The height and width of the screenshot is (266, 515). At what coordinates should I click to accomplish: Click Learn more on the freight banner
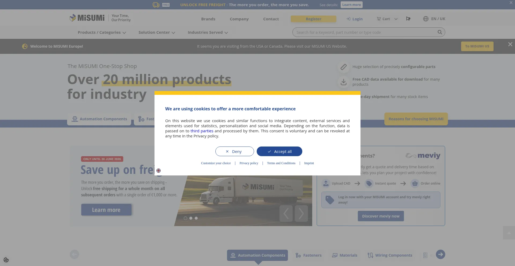106,210
